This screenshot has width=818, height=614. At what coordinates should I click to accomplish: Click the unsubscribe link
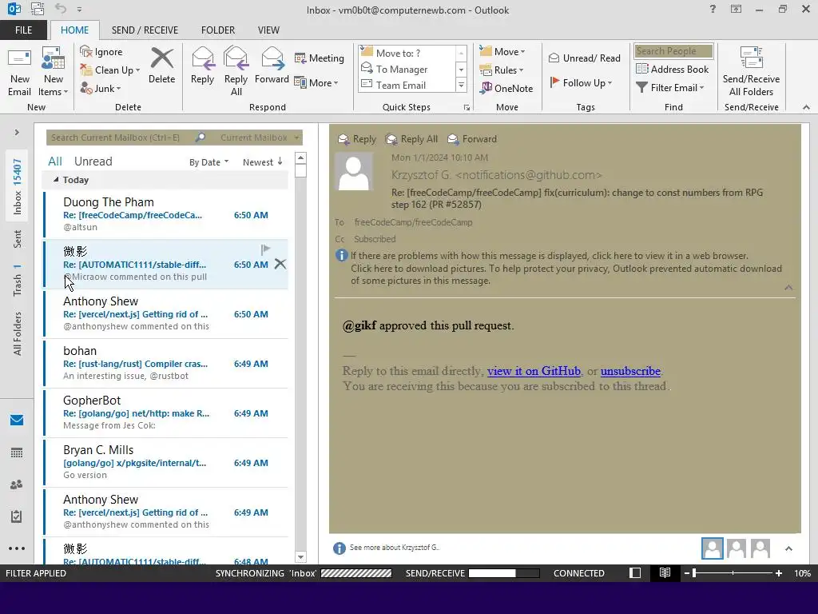click(x=630, y=371)
